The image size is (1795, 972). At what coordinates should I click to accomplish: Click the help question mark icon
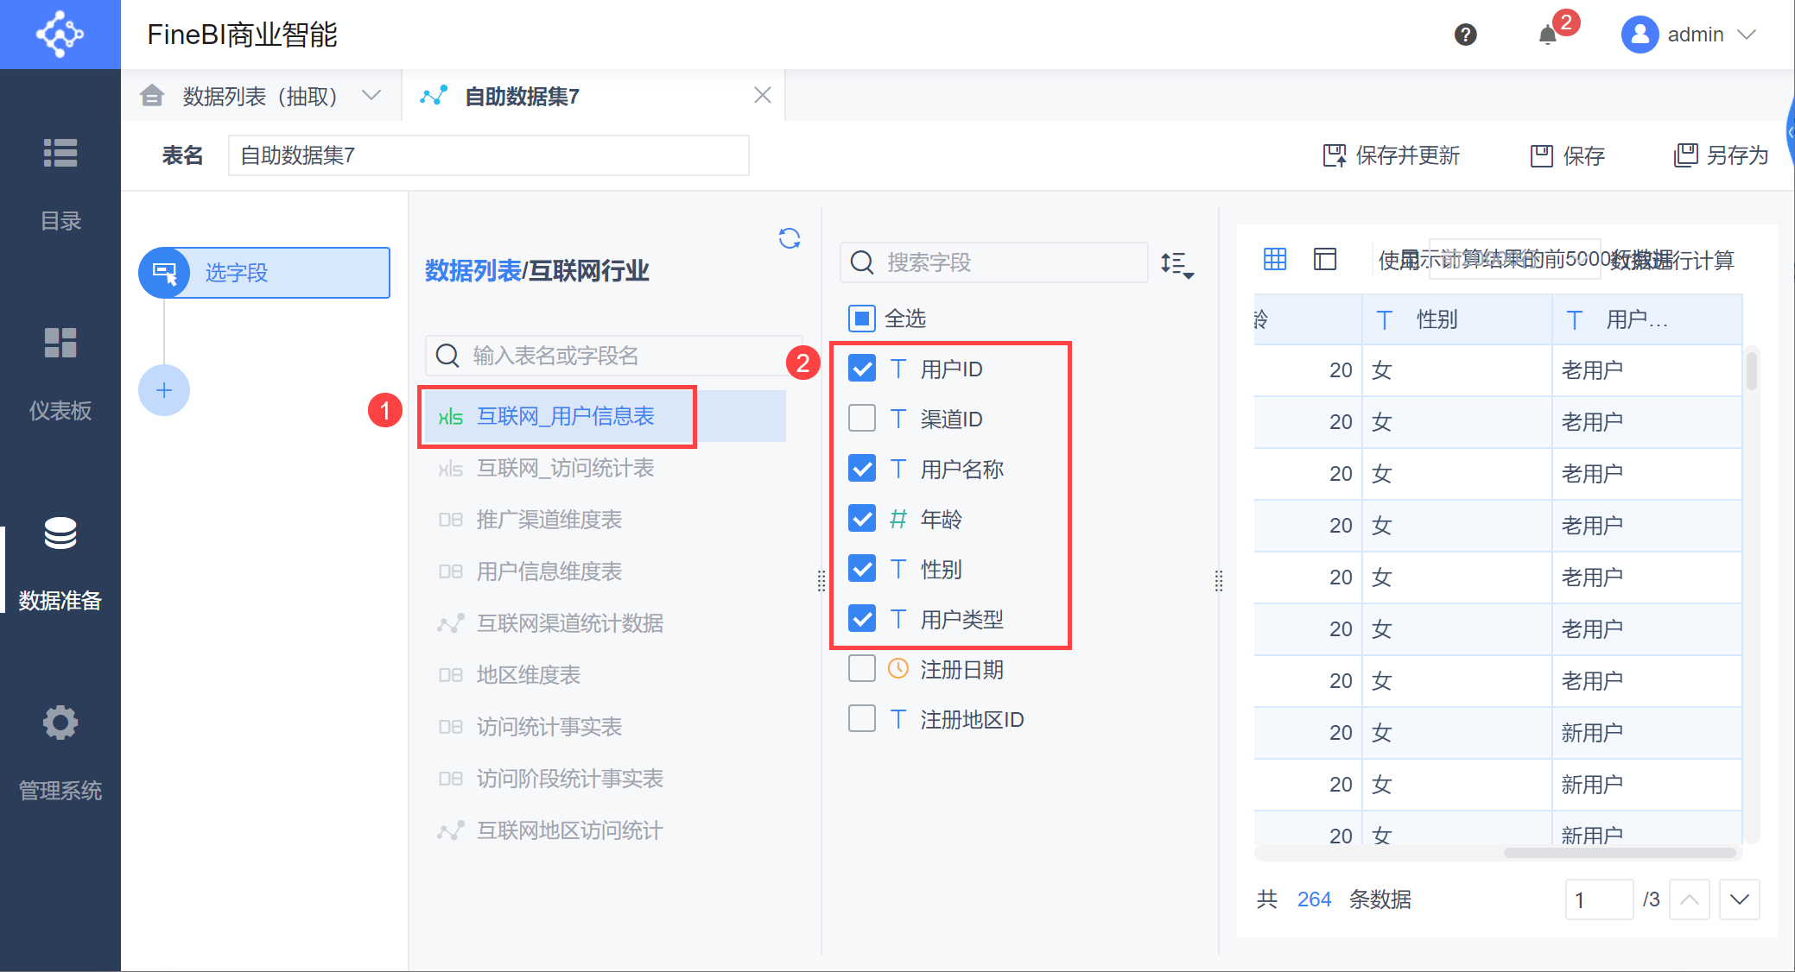pos(1465,35)
